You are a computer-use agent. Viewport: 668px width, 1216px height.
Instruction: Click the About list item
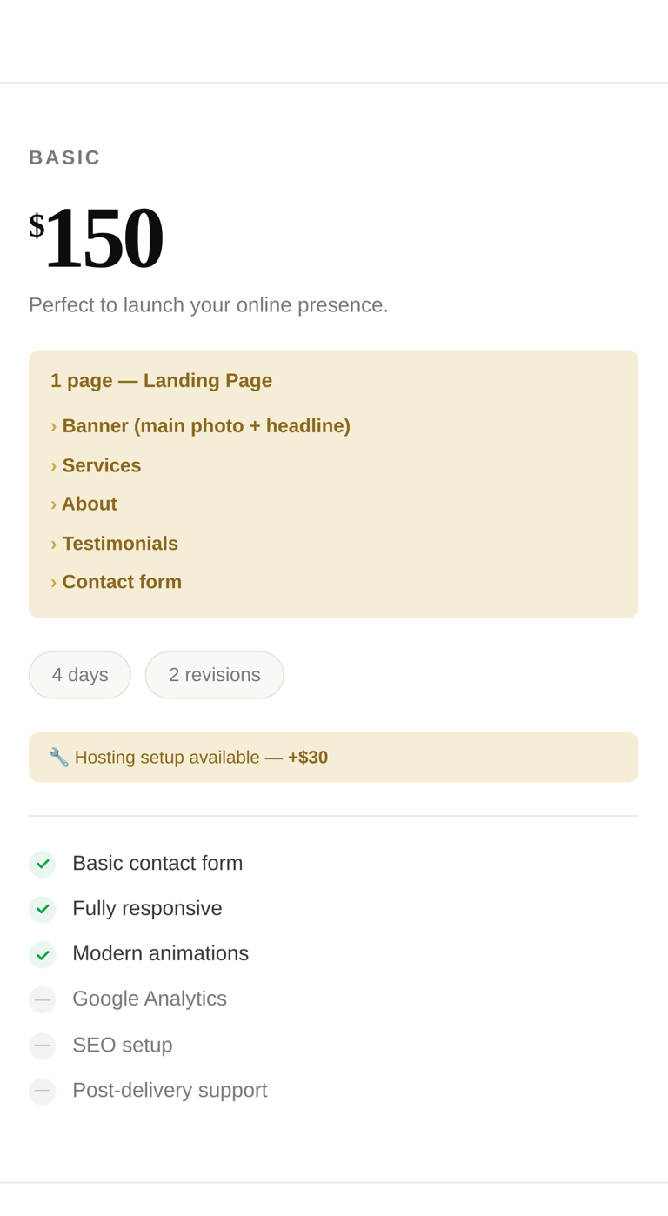coord(89,504)
